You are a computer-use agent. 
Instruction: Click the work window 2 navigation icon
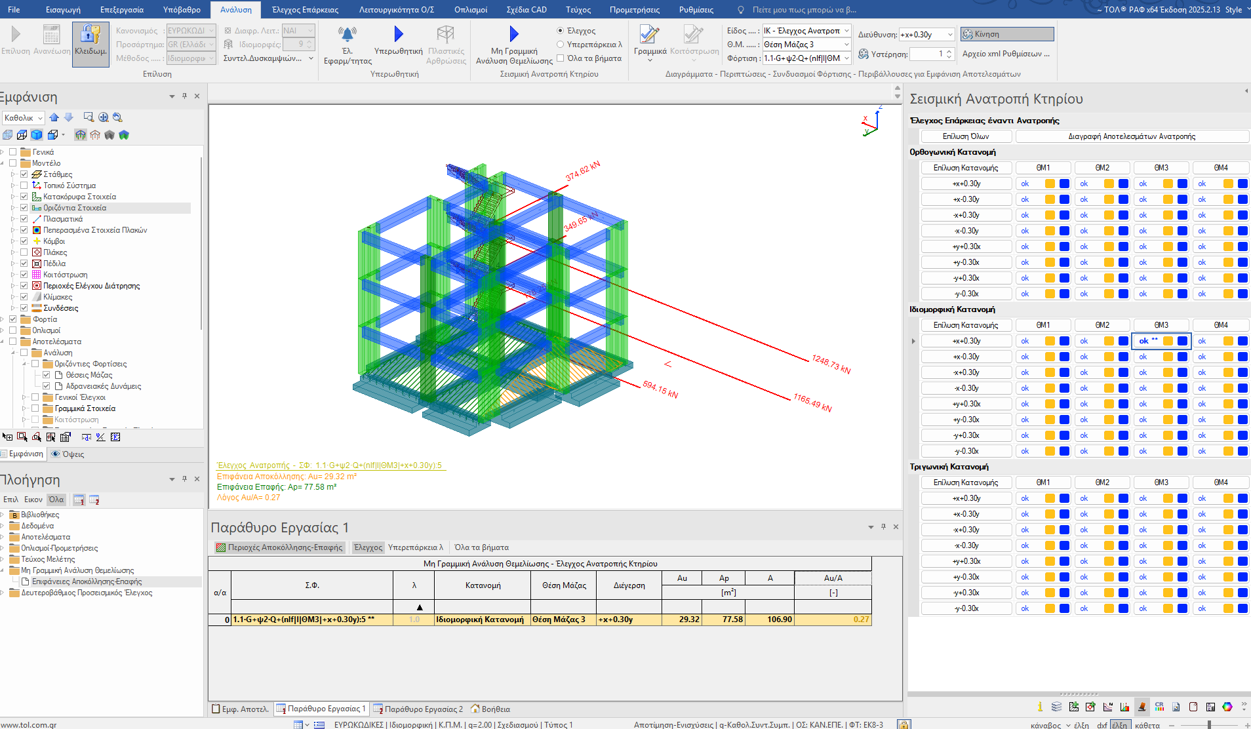94,500
